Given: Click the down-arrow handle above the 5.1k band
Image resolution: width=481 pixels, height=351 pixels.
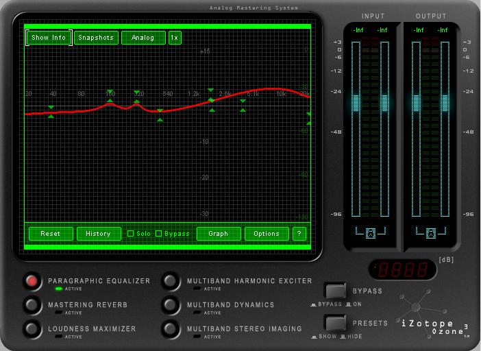Looking at the screenshot, I should [243, 101].
